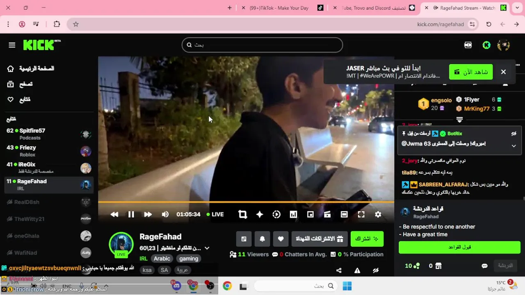Select the Arabic tag
Image resolution: width=525 pixels, height=295 pixels.
tap(162, 259)
